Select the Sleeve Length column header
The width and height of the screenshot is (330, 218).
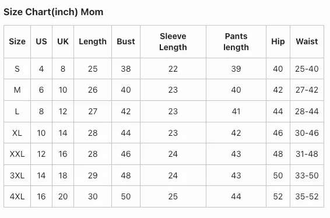(173, 41)
